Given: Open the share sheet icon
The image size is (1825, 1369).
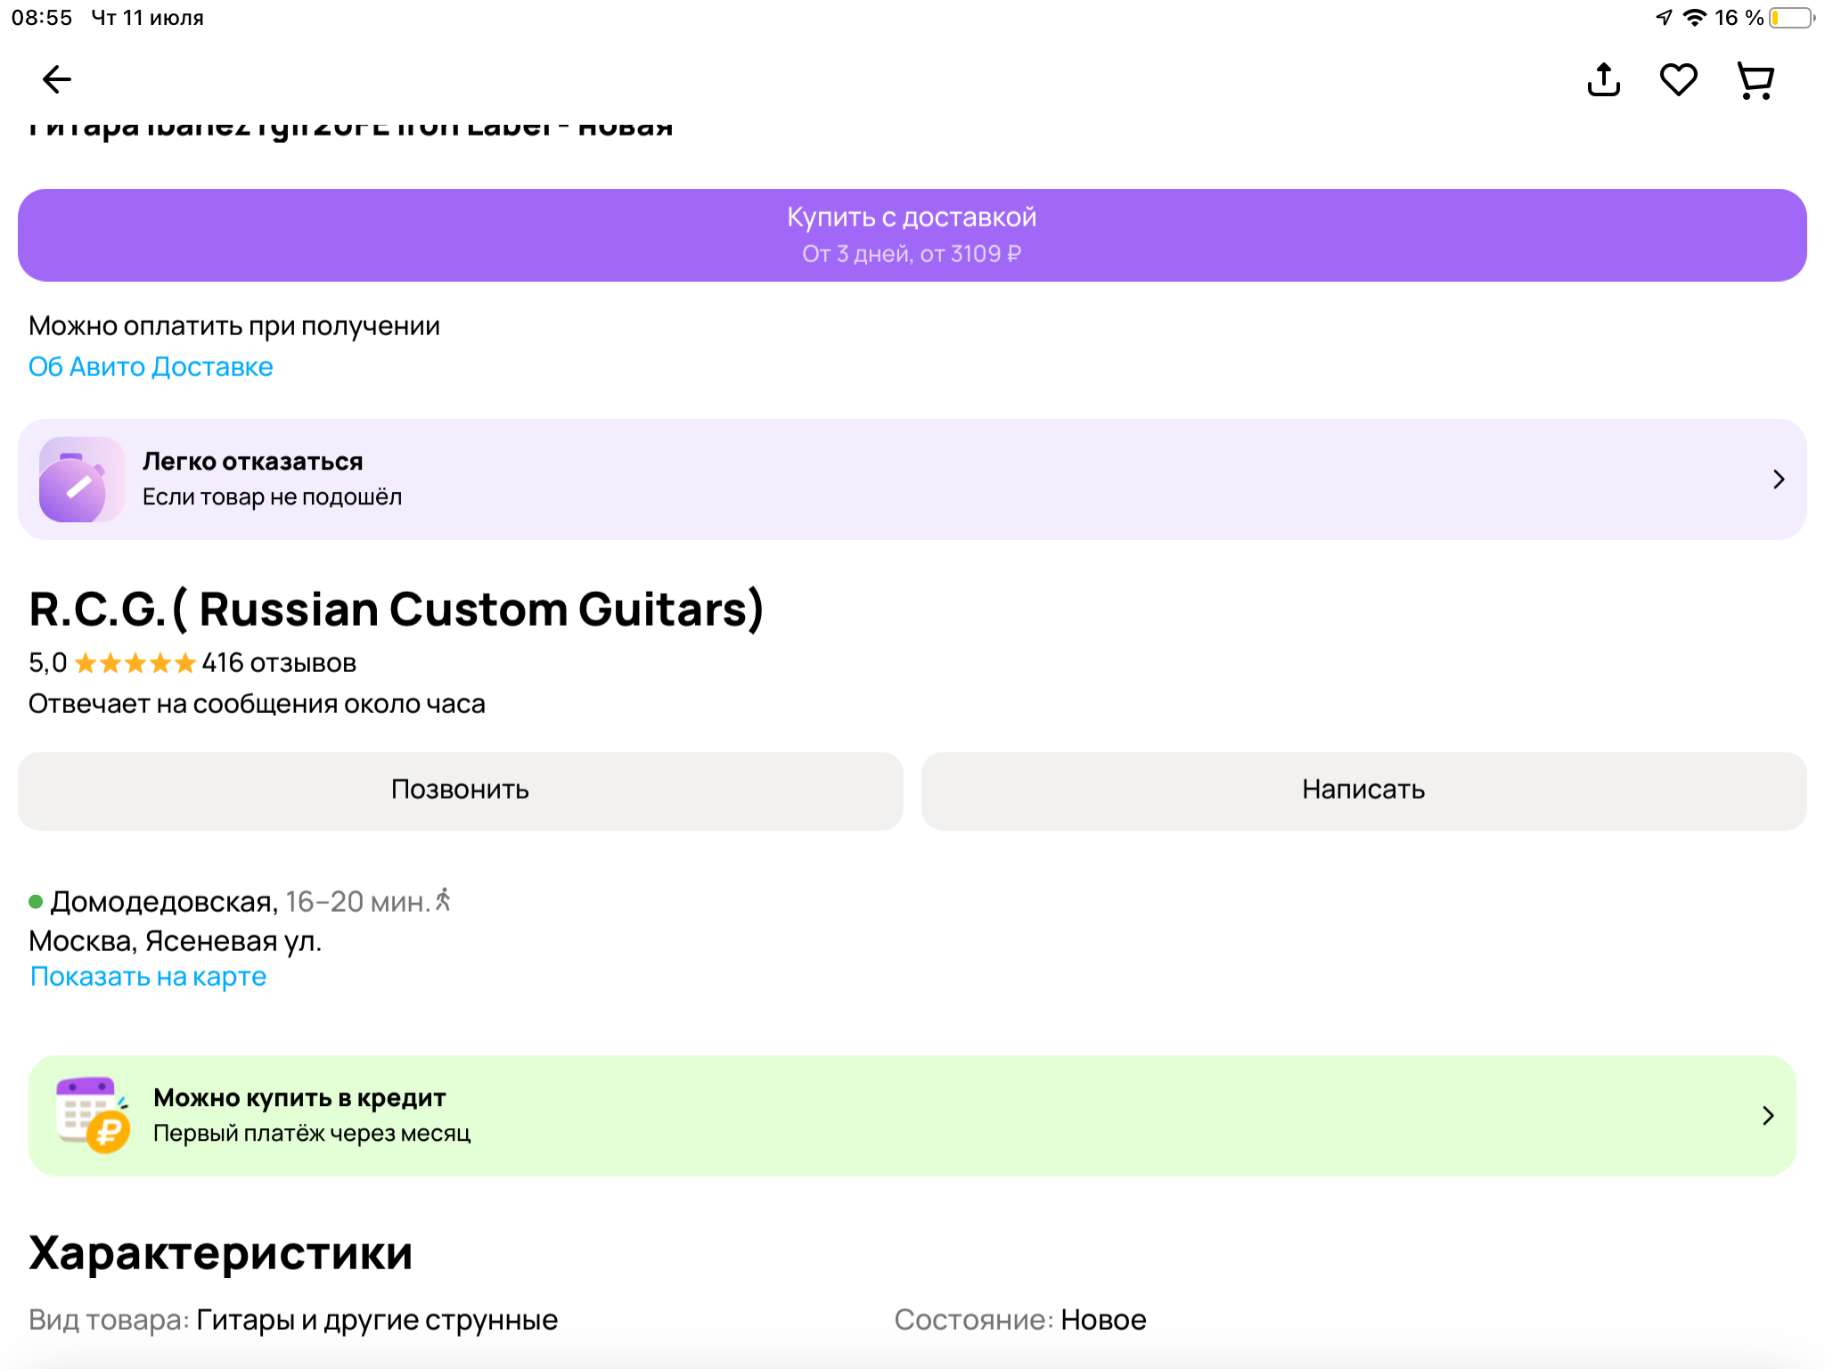Looking at the screenshot, I should (x=1603, y=80).
